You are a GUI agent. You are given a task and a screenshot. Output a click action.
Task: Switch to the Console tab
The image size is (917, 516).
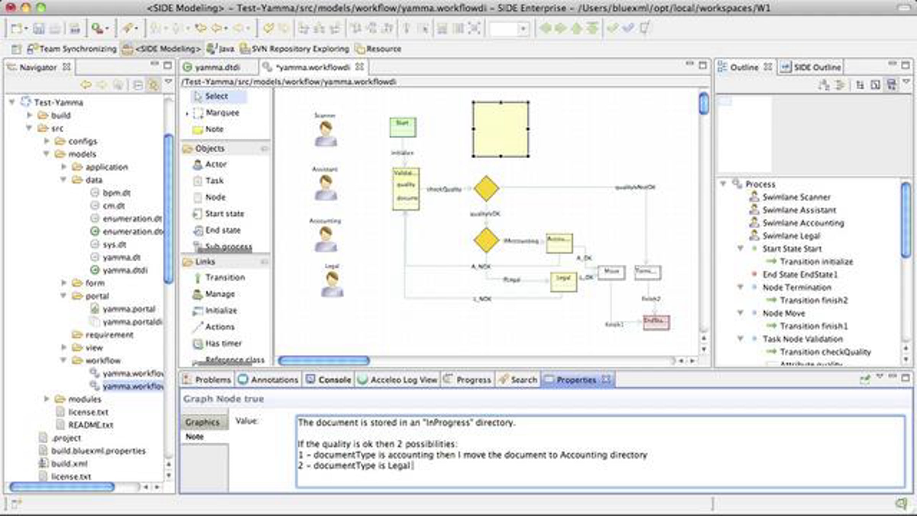[x=334, y=380]
